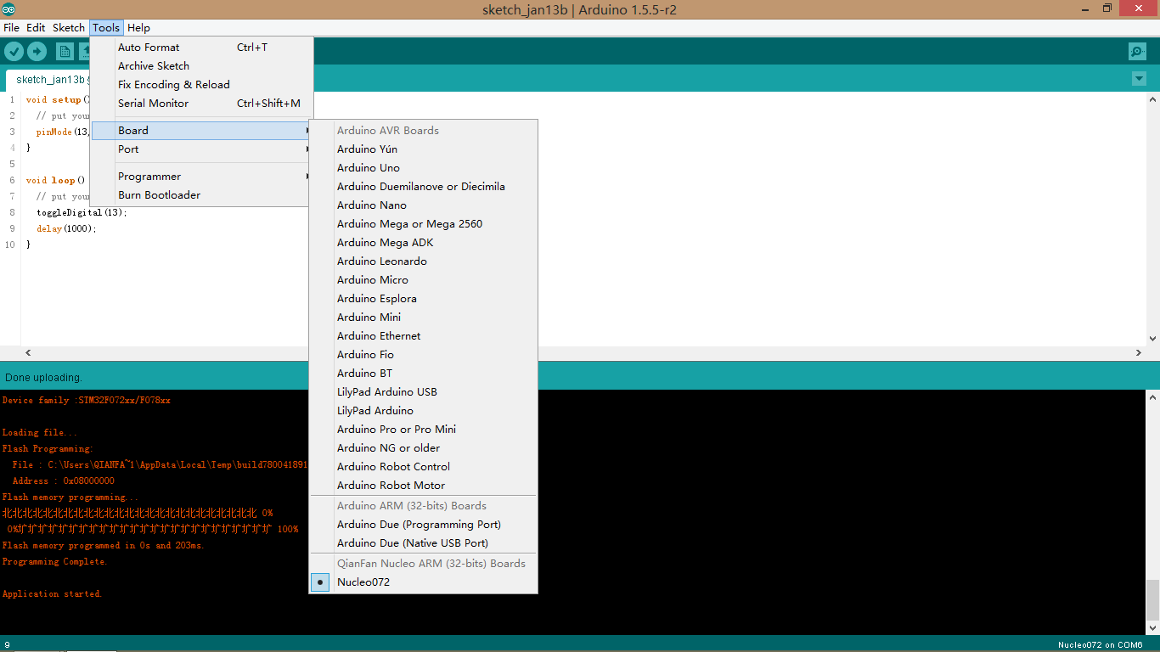Select the plain LilyPad Arduino board
Image resolution: width=1160 pixels, height=652 pixels.
point(424,411)
